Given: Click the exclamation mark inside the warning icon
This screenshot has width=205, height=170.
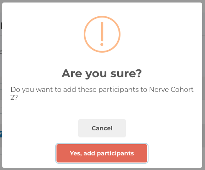Looking at the screenshot, I should click(102, 34).
